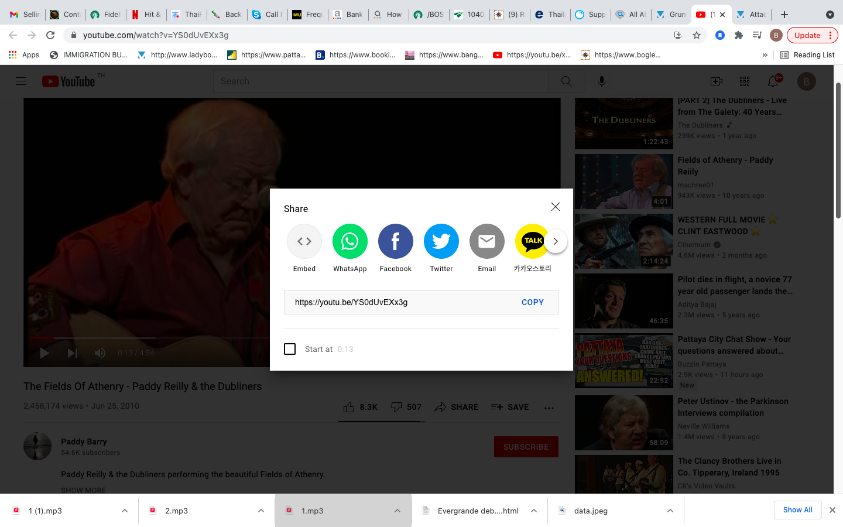Copy the youtu.be share link
843x527 pixels.
(533, 302)
